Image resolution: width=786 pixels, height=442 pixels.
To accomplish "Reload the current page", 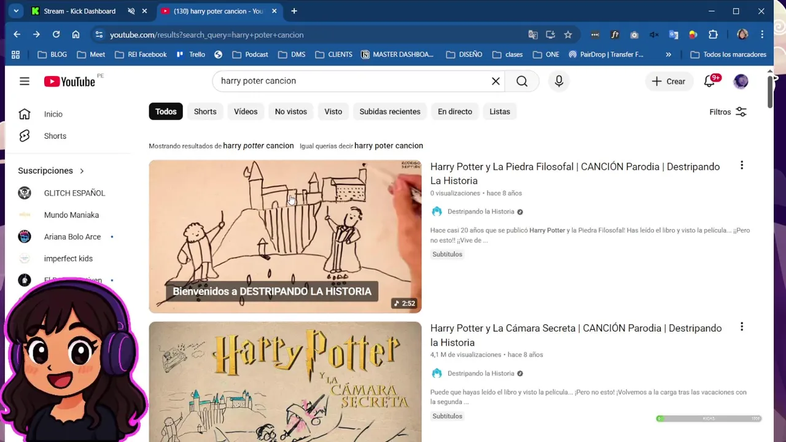I will click(56, 34).
